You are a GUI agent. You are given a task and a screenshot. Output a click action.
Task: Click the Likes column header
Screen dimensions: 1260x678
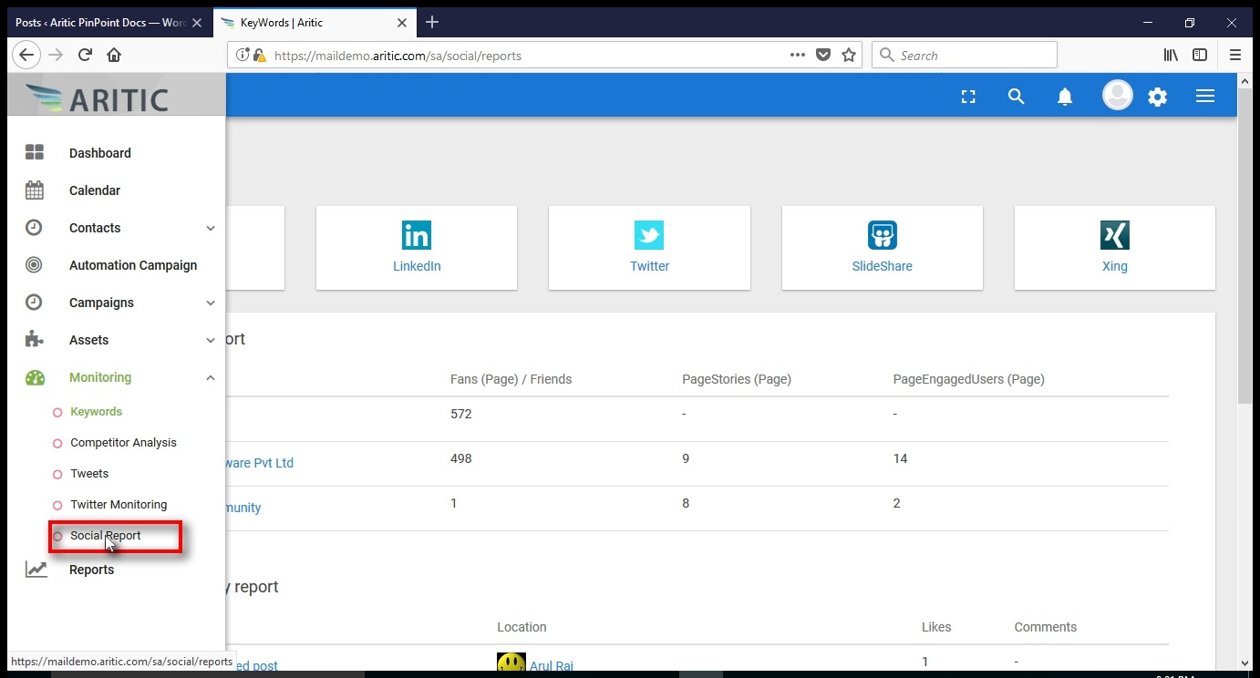(x=936, y=627)
